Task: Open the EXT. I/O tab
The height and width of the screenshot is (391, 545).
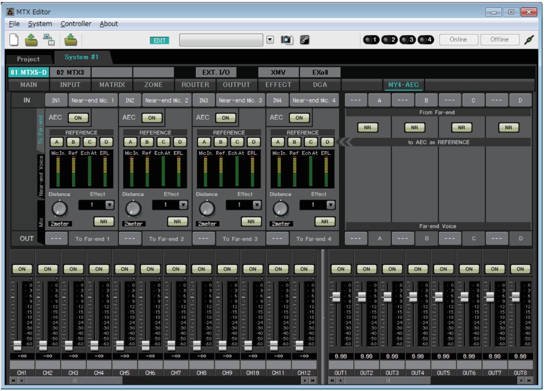Action: coord(216,72)
